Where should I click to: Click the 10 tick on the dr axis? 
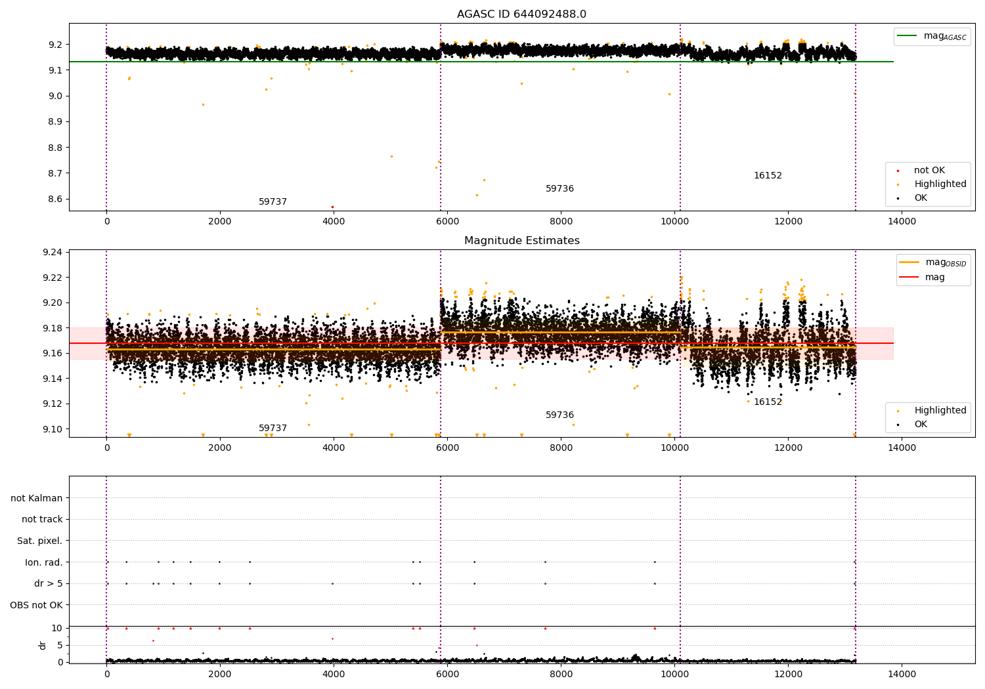tap(57, 628)
